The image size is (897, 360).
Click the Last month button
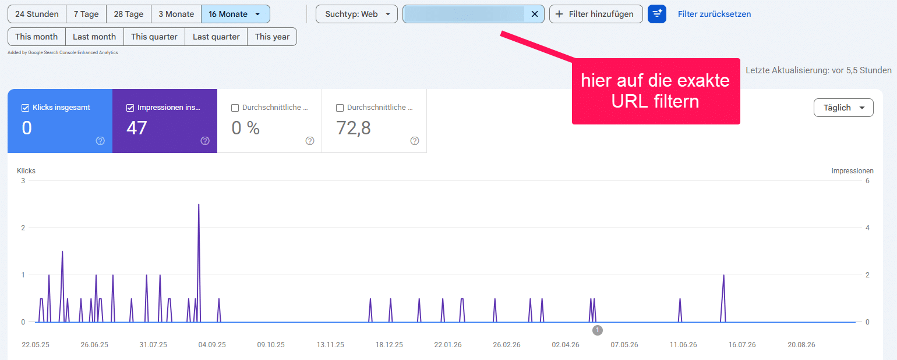[94, 37]
